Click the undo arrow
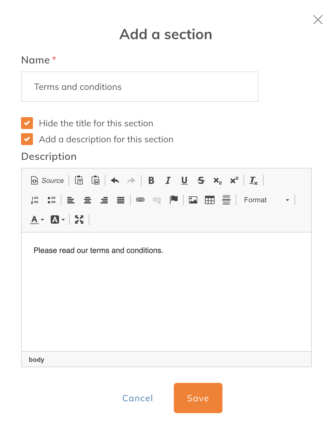The image size is (334, 433). click(x=115, y=180)
